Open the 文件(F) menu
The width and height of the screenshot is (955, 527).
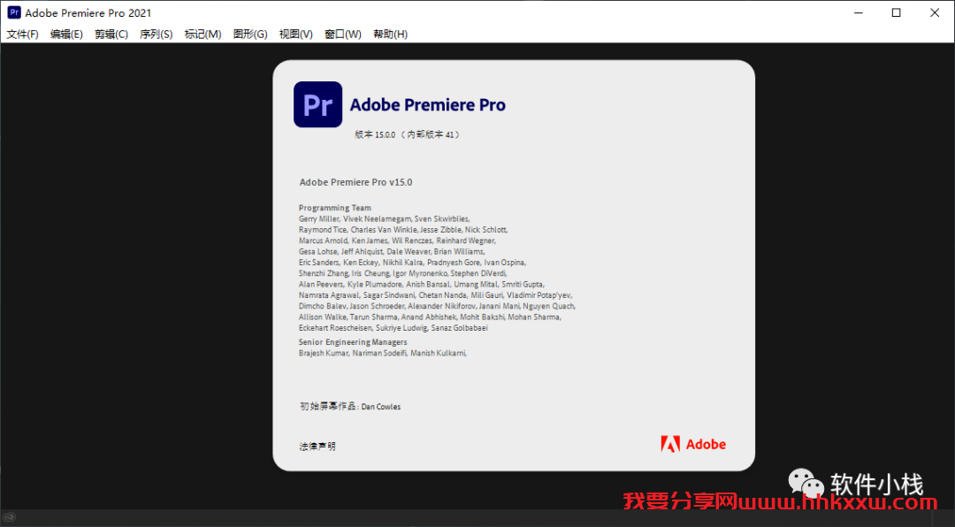[22, 34]
